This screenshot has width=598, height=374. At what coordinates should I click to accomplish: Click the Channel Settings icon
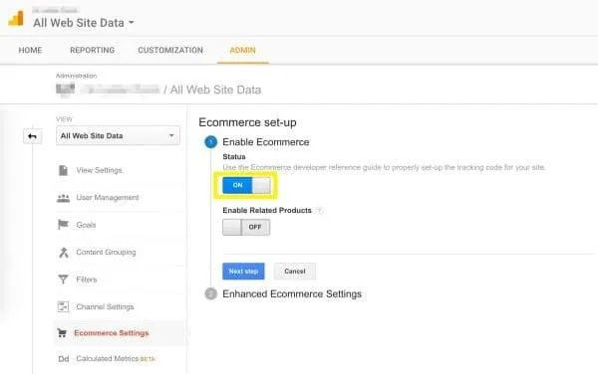(64, 306)
